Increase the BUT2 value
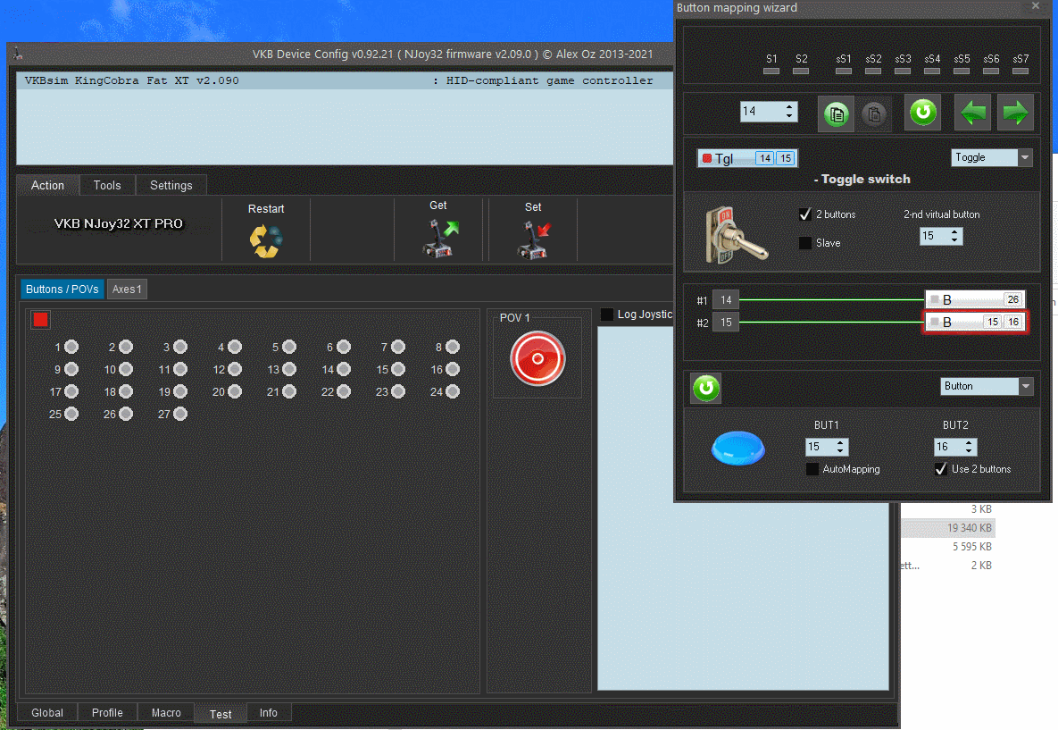The image size is (1058, 730). pos(969,442)
